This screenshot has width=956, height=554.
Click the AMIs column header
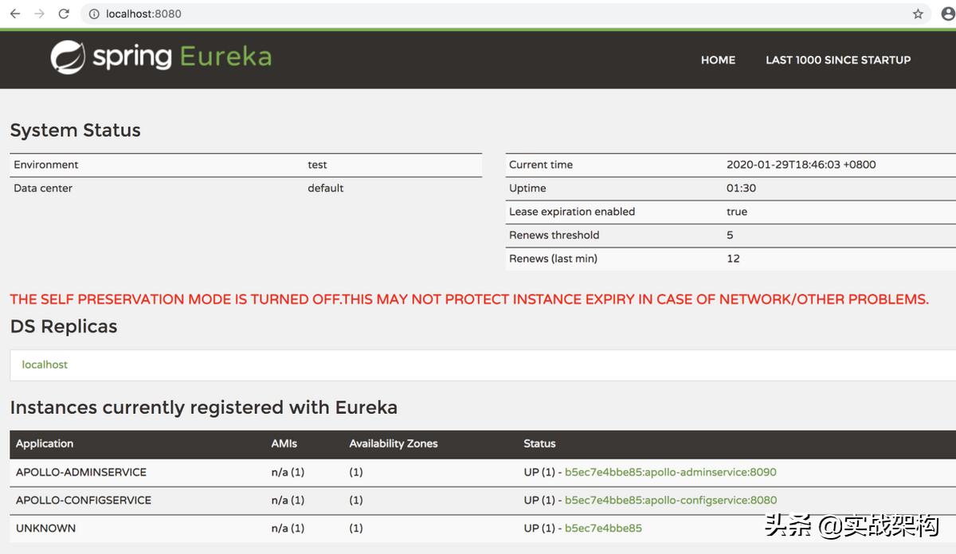pos(284,443)
